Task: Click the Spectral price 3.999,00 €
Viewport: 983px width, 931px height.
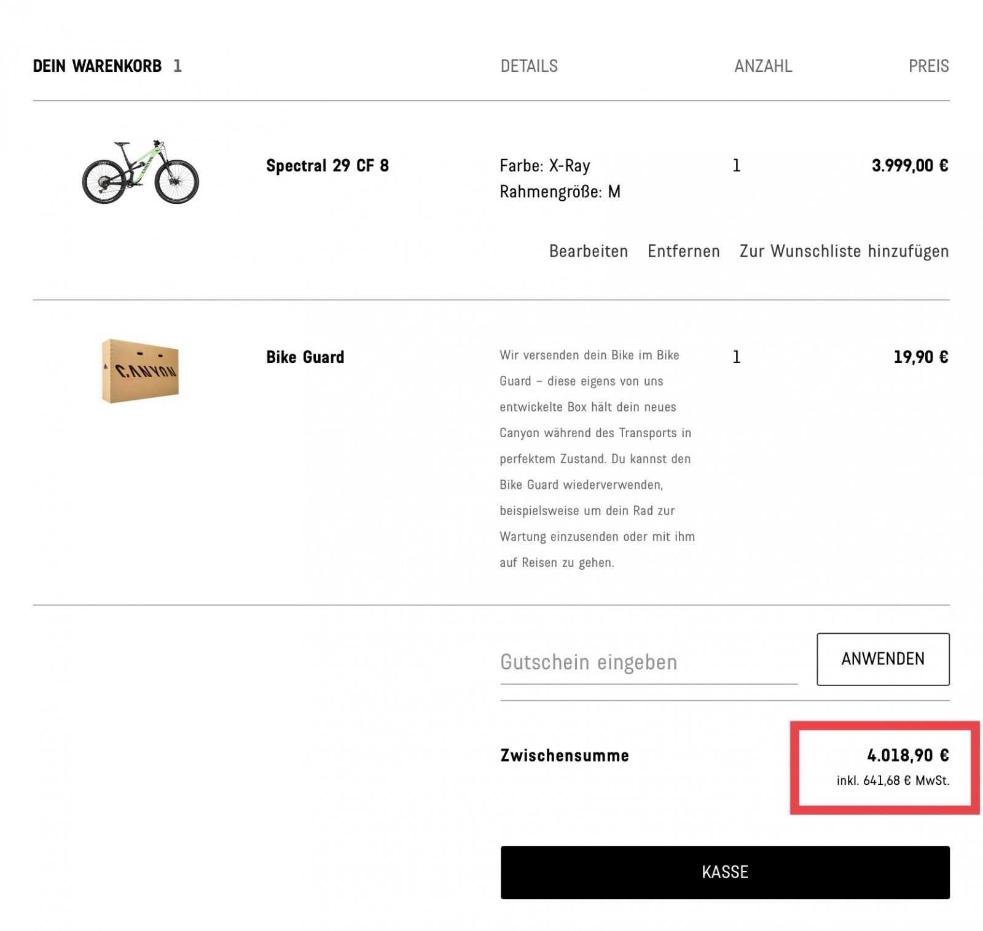Action: [x=909, y=166]
